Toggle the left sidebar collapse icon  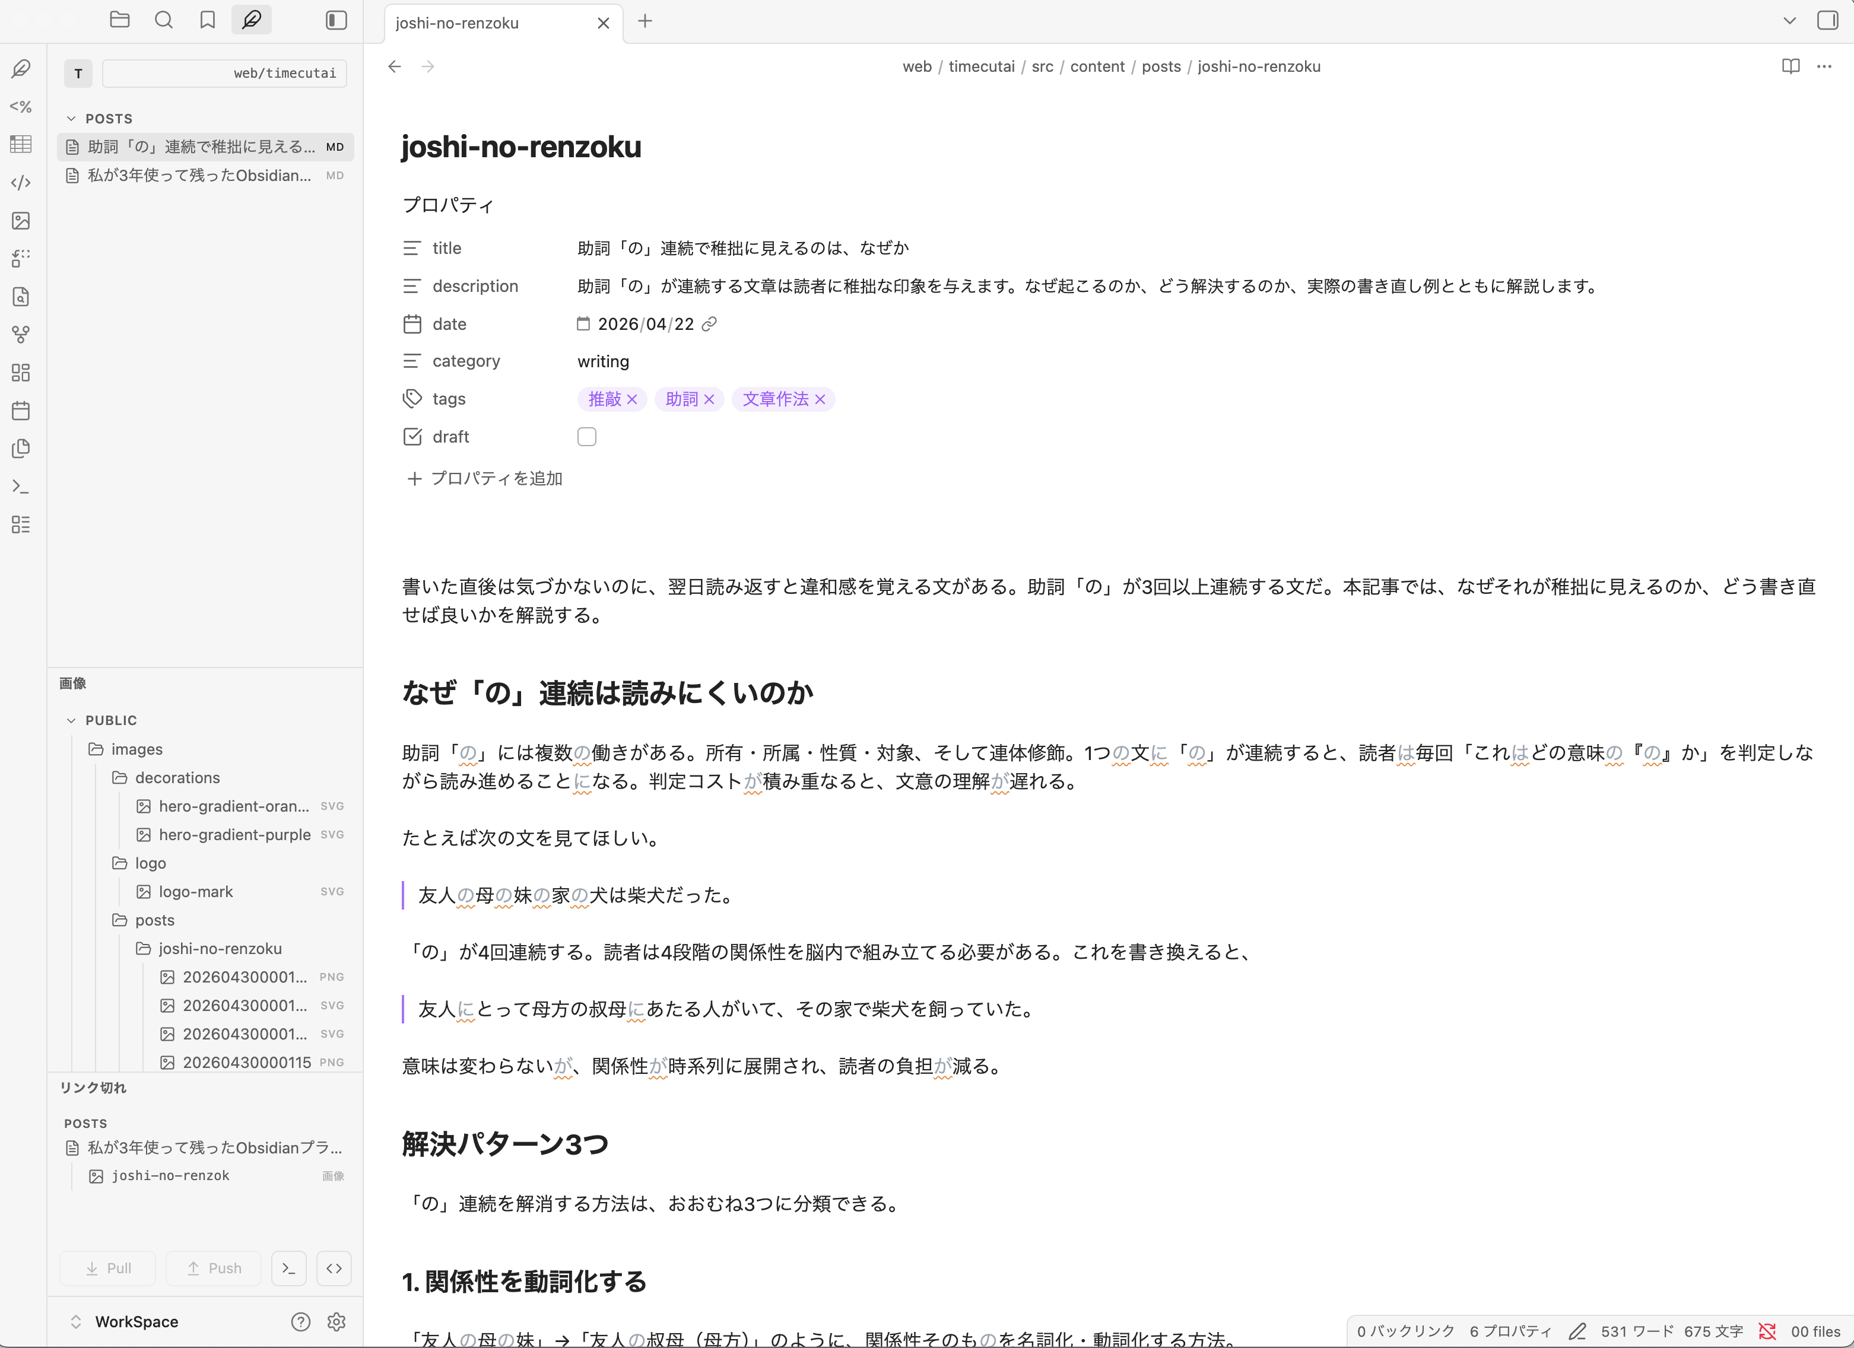[x=336, y=20]
